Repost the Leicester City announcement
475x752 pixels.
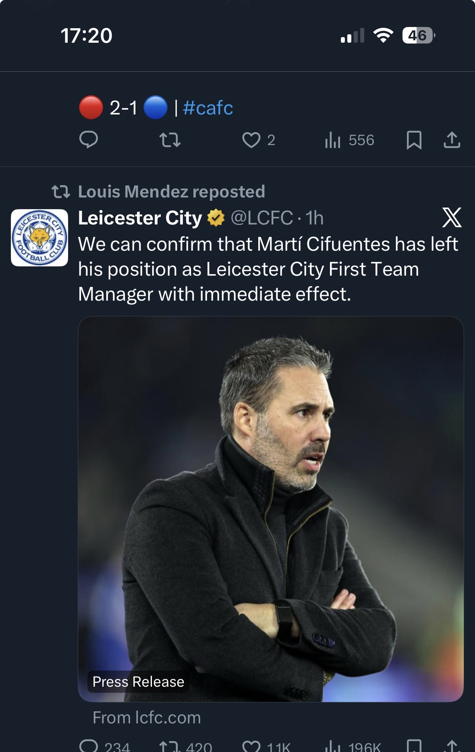[x=170, y=746]
